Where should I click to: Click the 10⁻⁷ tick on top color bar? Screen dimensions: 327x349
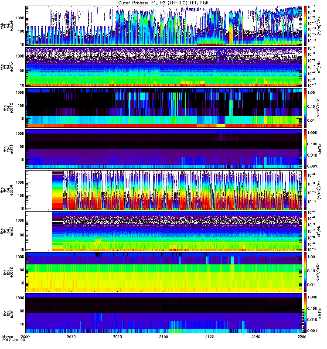tap(310, 7)
